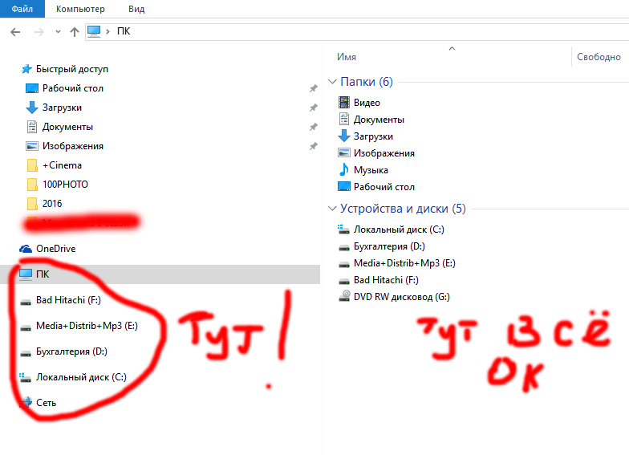Screen dimensions: 629x455
Task: Switch to the Компьютер ribbon tab
Action: (80, 9)
